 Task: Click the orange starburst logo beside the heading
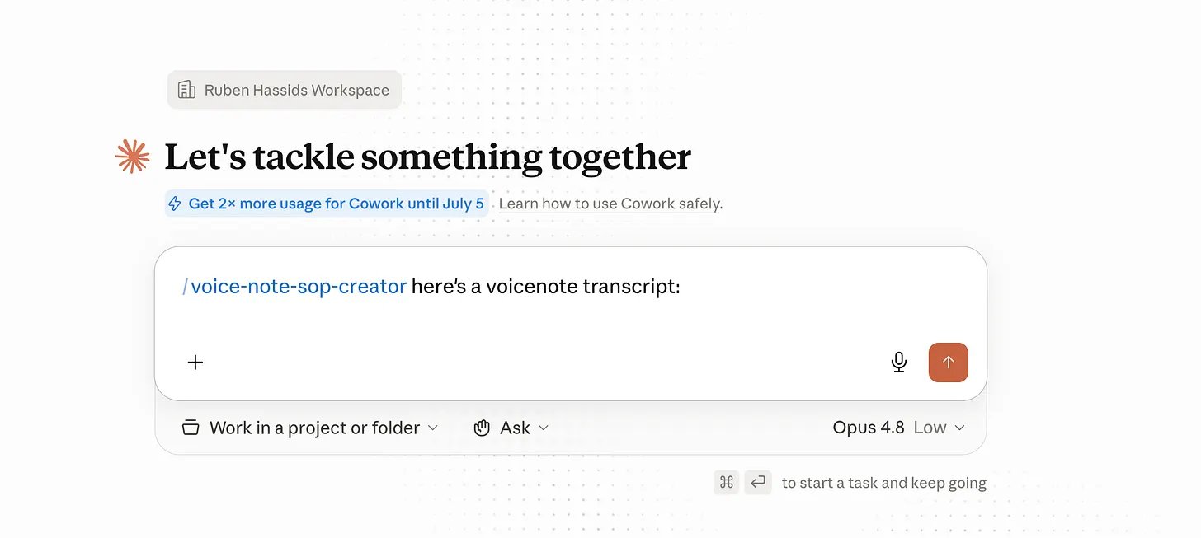(132, 157)
